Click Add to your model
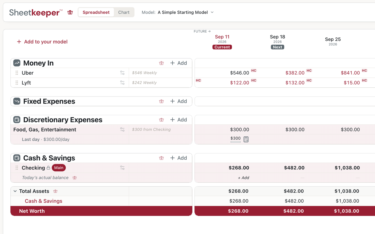 tap(42, 42)
